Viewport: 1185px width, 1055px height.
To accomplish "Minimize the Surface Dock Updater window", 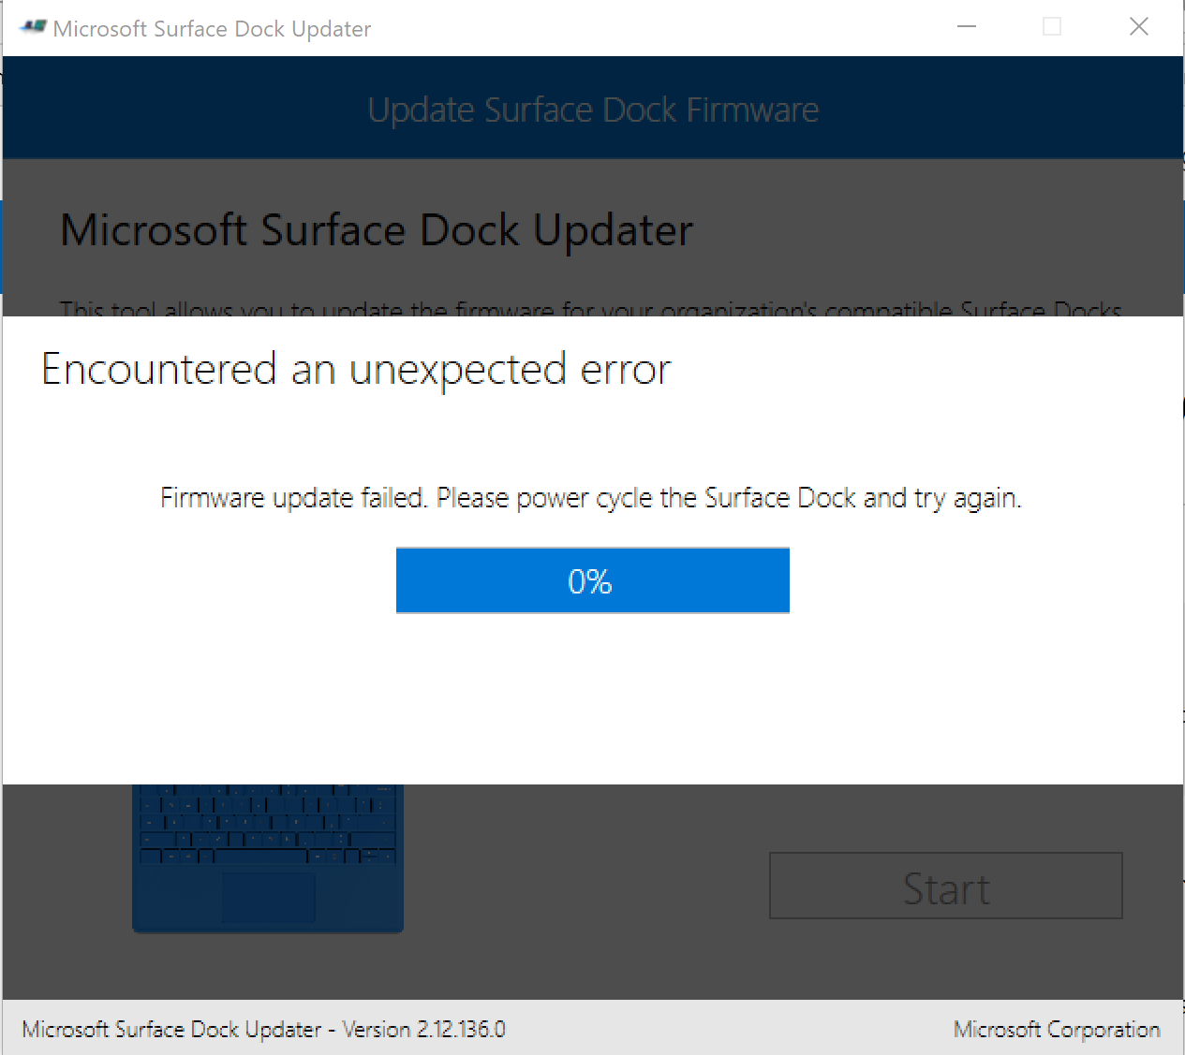I will 967,27.
